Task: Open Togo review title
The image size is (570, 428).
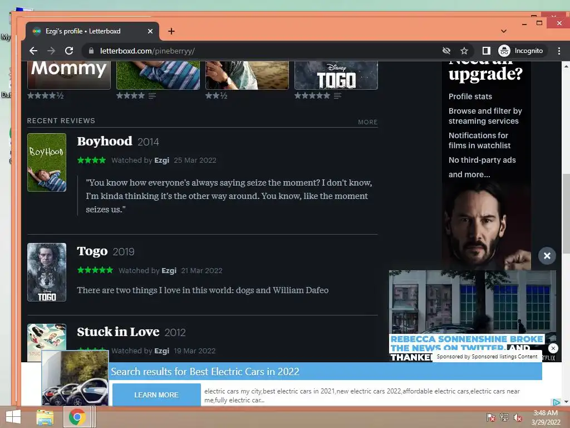Action: pyautogui.click(x=92, y=251)
